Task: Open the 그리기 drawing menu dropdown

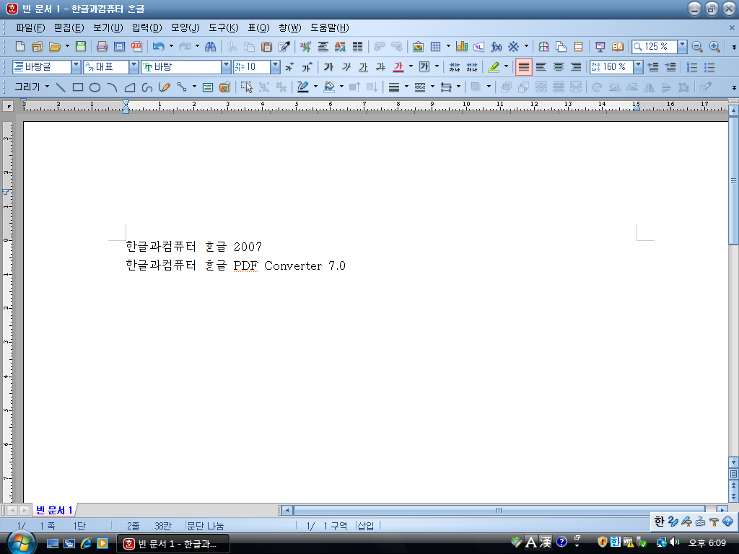Action: [x=32, y=87]
